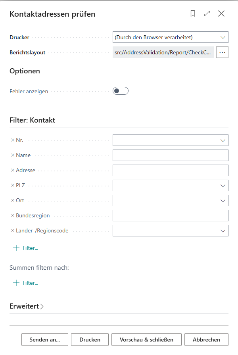Expand the Erweitert section

27,306
